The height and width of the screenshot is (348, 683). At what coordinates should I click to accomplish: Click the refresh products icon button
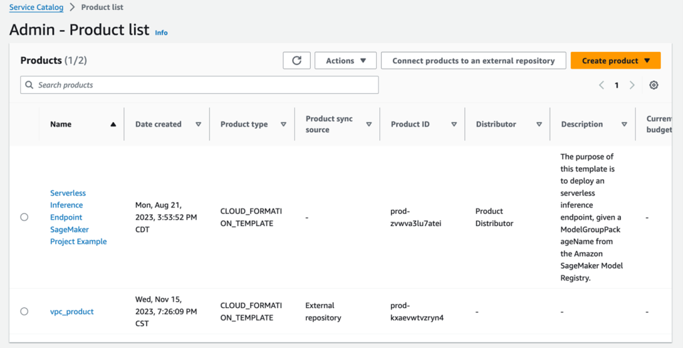pos(297,61)
